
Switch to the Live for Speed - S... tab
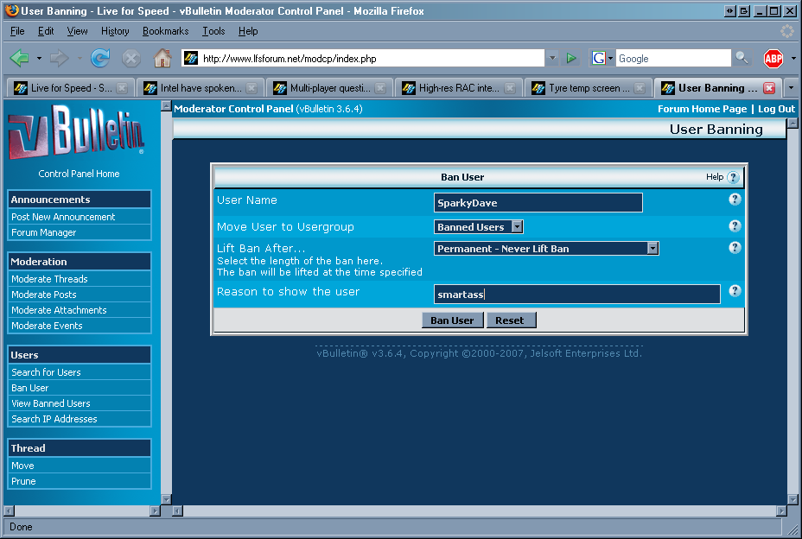tap(71, 88)
